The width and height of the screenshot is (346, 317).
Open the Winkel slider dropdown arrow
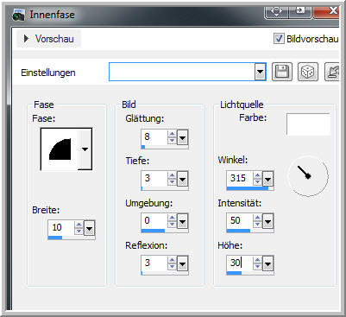[267, 180]
